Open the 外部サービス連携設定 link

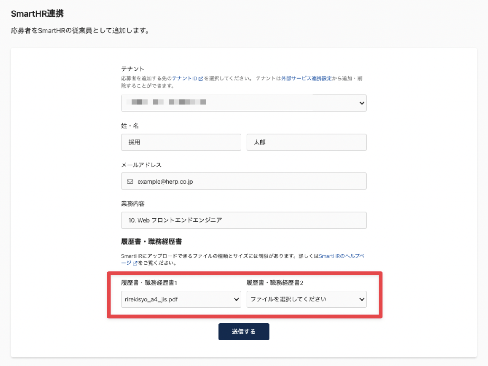click(307, 79)
